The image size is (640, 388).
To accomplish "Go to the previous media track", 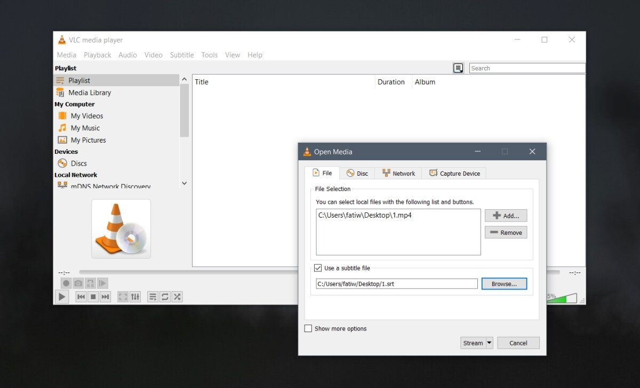I will coord(81,297).
